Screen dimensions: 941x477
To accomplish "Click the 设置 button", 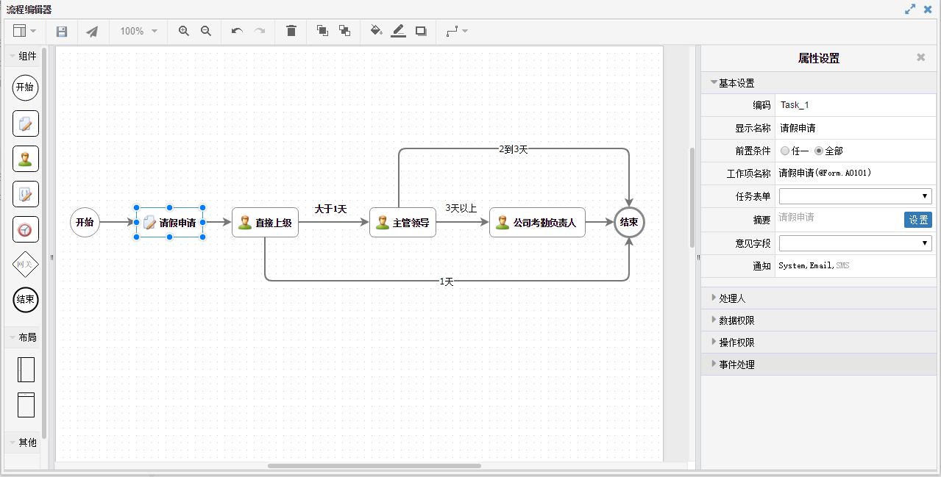I will pos(917,220).
